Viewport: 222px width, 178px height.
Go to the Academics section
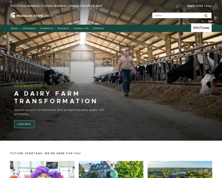click(x=47, y=29)
